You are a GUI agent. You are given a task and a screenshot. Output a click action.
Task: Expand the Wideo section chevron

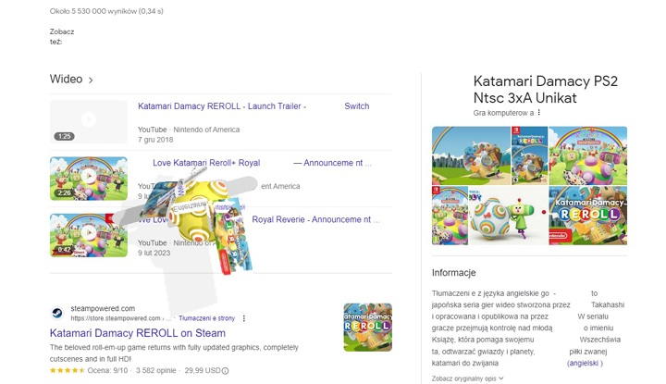(x=91, y=81)
